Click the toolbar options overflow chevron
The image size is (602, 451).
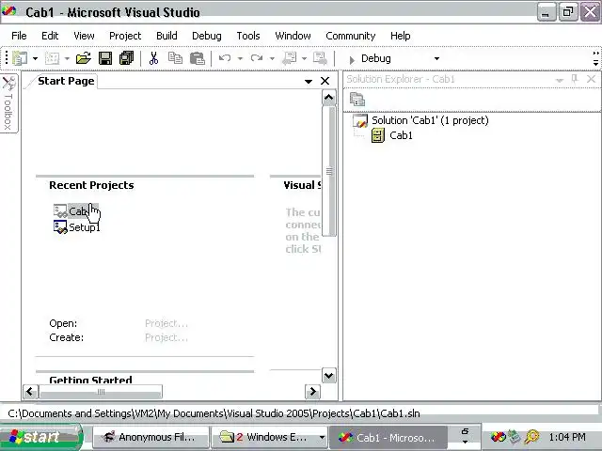click(595, 58)
